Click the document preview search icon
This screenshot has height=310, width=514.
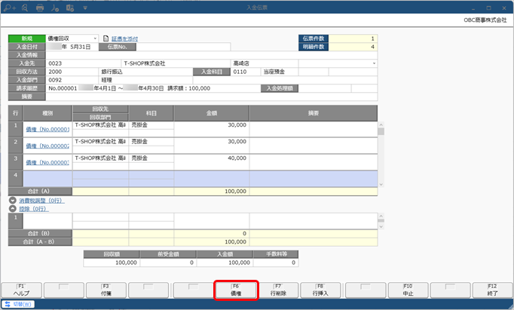[x=25, y=8]
